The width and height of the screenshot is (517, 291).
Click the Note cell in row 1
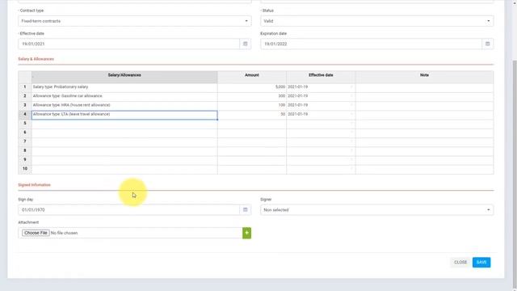coord(424,87)
